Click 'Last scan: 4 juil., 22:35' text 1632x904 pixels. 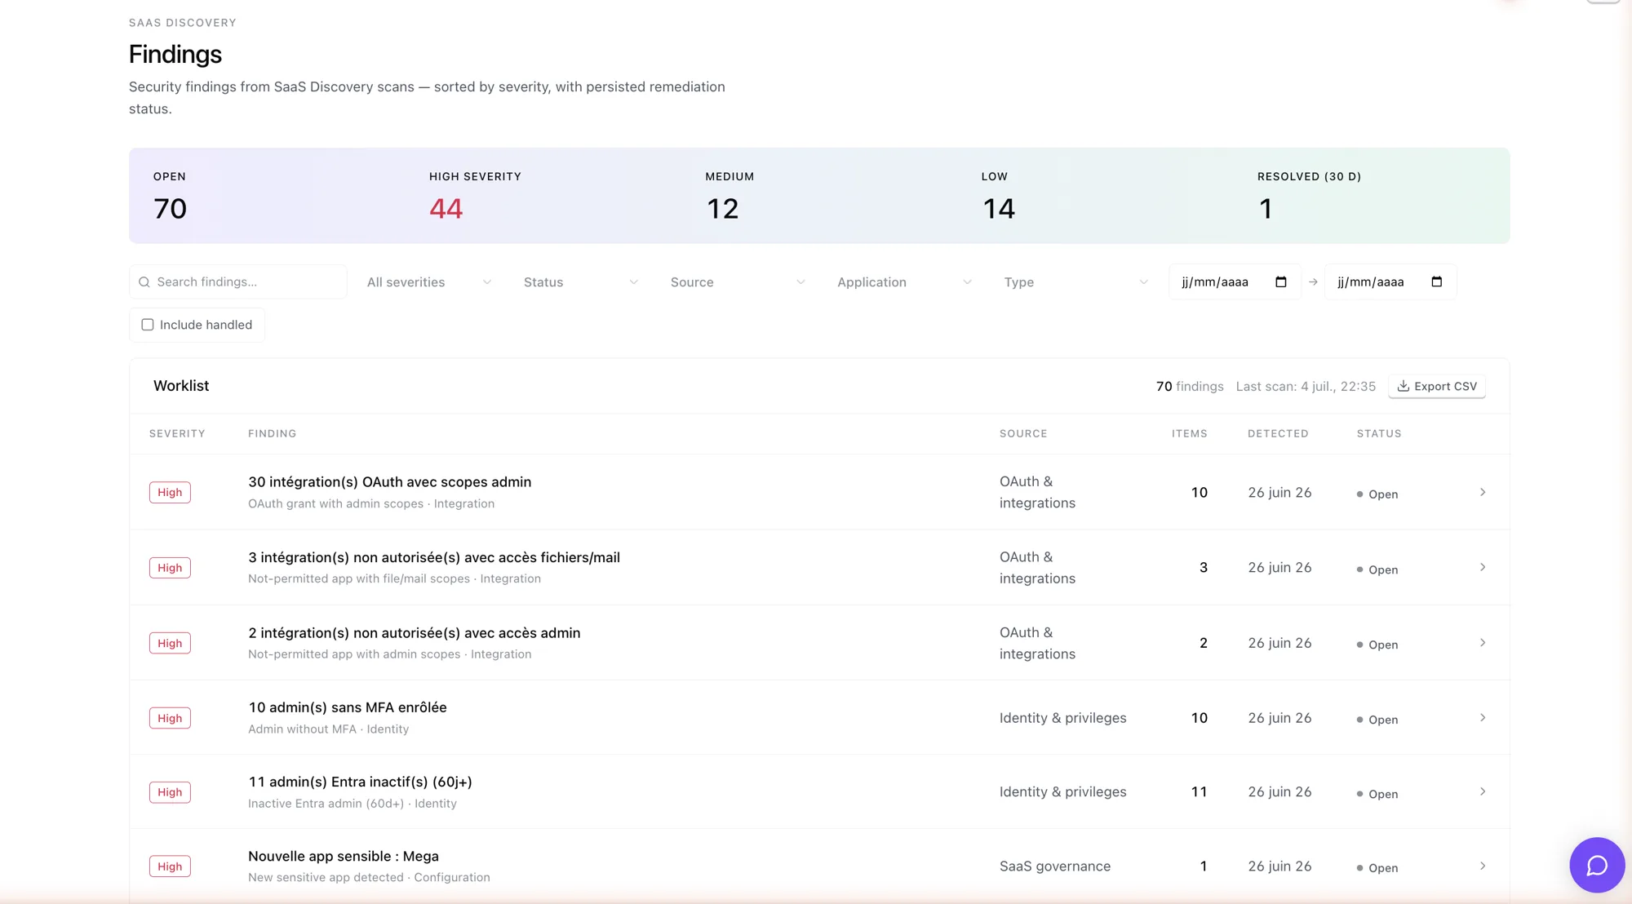[x=1306, y=386]
